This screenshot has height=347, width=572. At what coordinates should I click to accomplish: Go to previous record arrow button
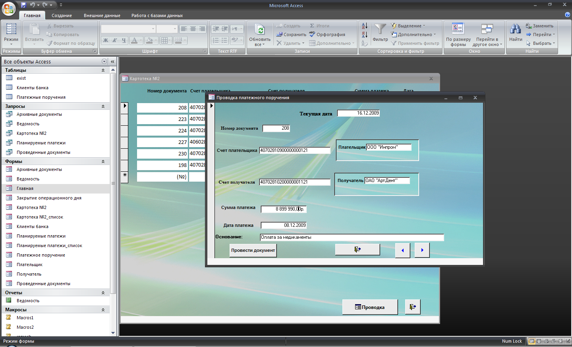402,250
